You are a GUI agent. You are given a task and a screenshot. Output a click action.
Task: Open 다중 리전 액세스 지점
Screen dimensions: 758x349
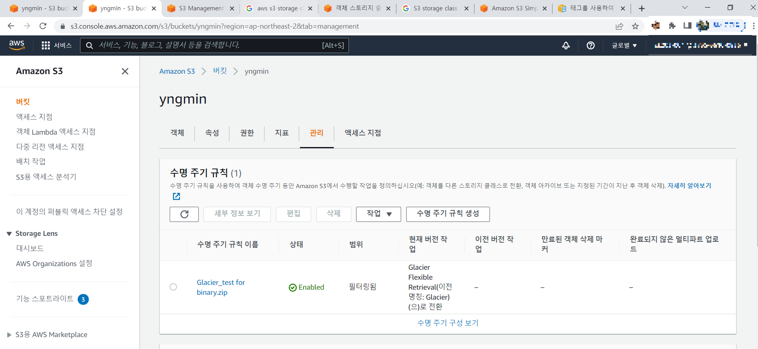coord(50,147)
